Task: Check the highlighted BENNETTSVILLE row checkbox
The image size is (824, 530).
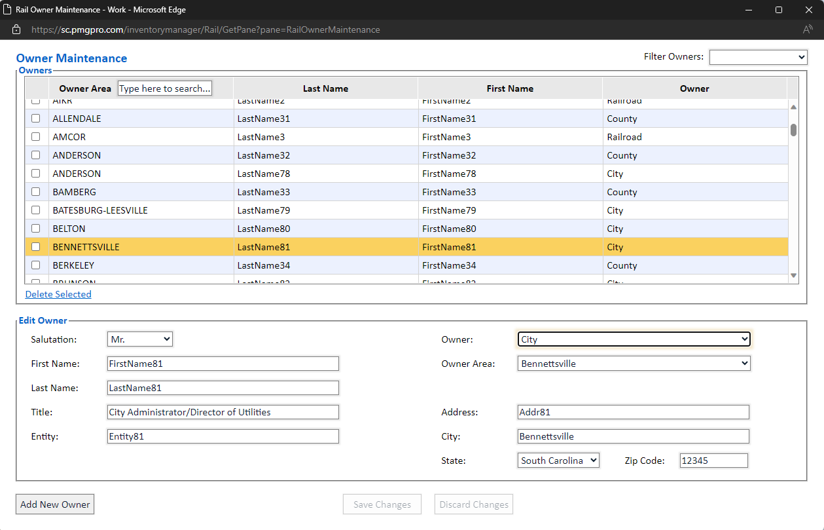Action: tap(36, 247)
